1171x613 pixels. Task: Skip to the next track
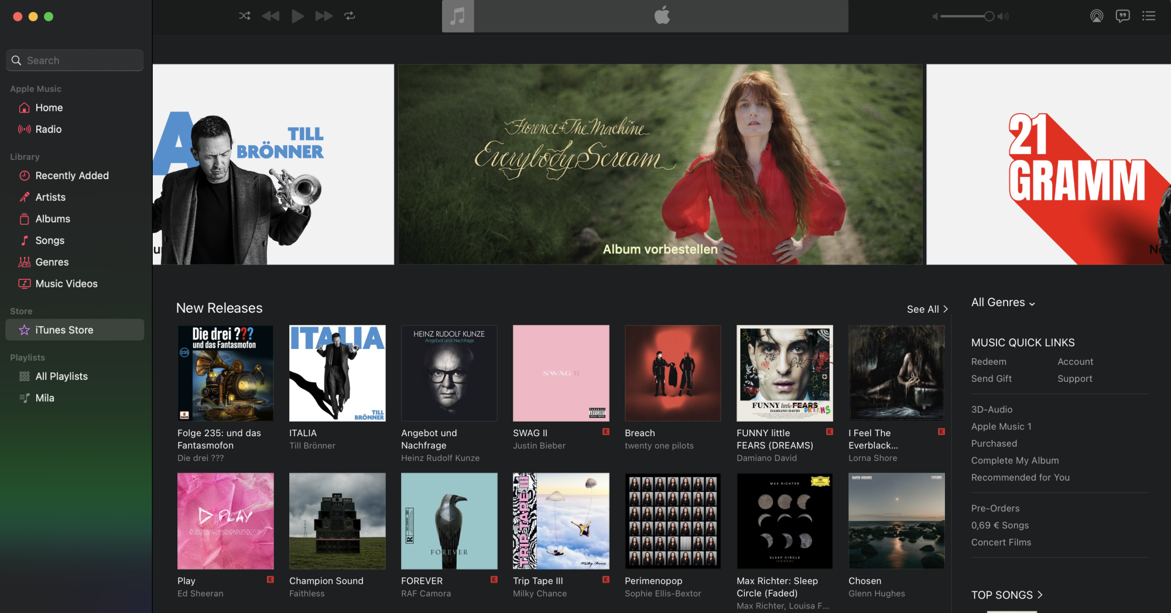324,16
